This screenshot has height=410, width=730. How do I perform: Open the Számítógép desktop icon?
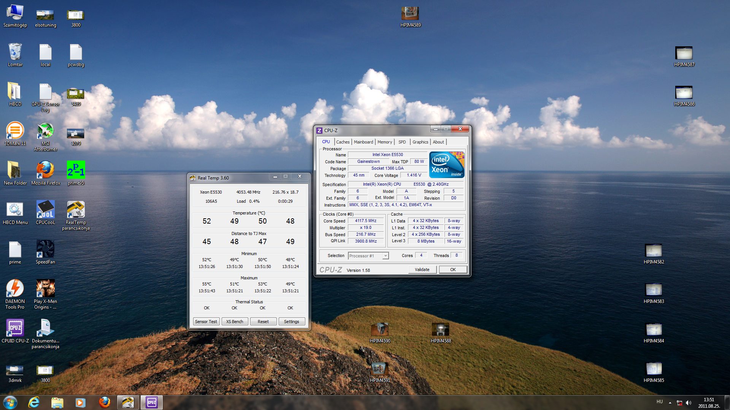pos(15,16)
